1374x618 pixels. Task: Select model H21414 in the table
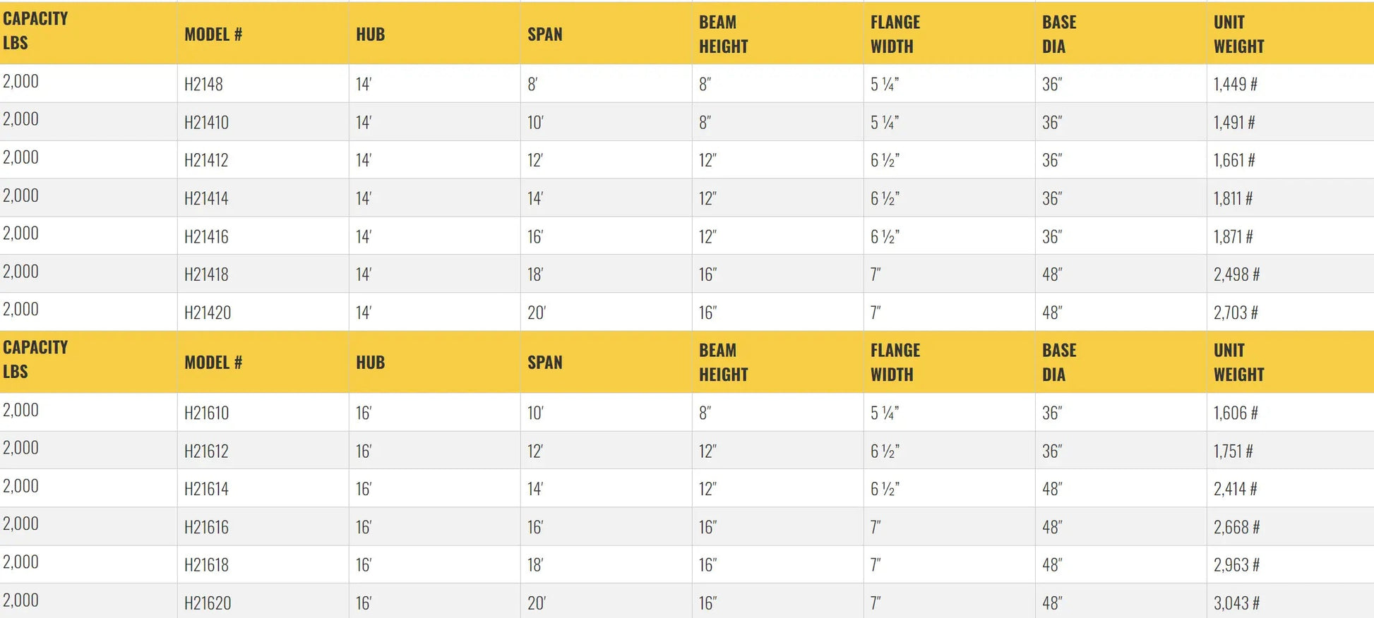(206, 199)
